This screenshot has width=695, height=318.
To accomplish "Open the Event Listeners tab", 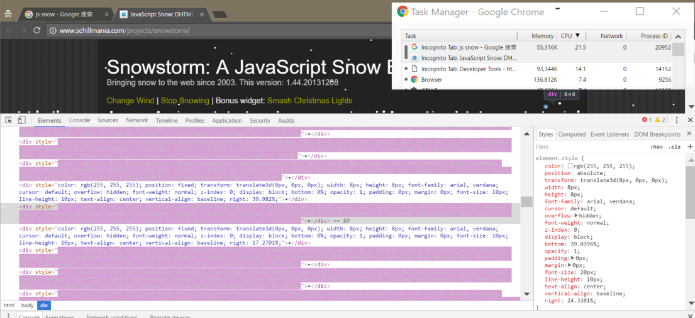I will (610, 134).
